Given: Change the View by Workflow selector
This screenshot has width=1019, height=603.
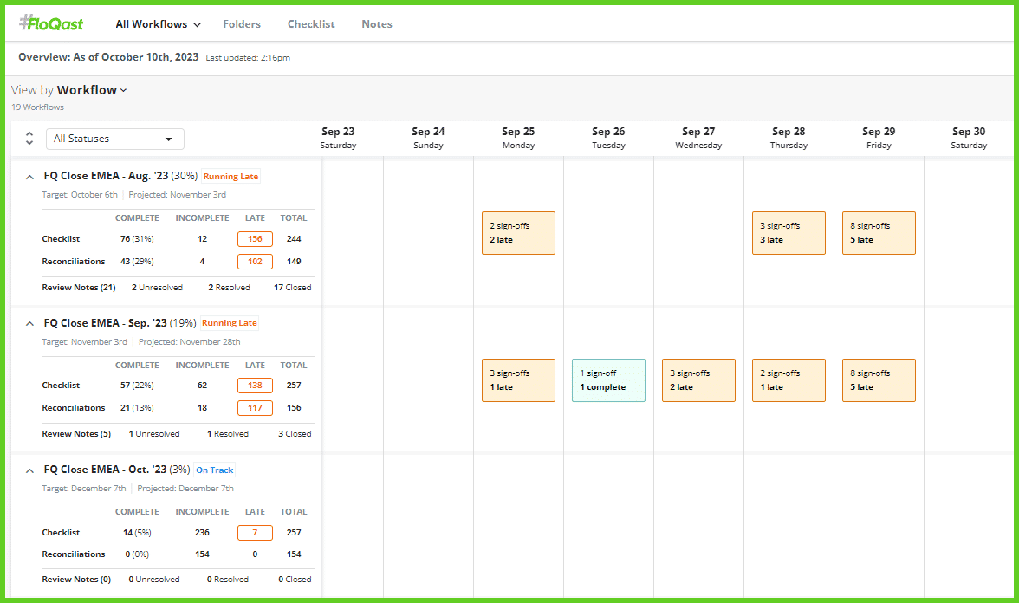Looking at the screenshot, I should (x=92, y=90).
